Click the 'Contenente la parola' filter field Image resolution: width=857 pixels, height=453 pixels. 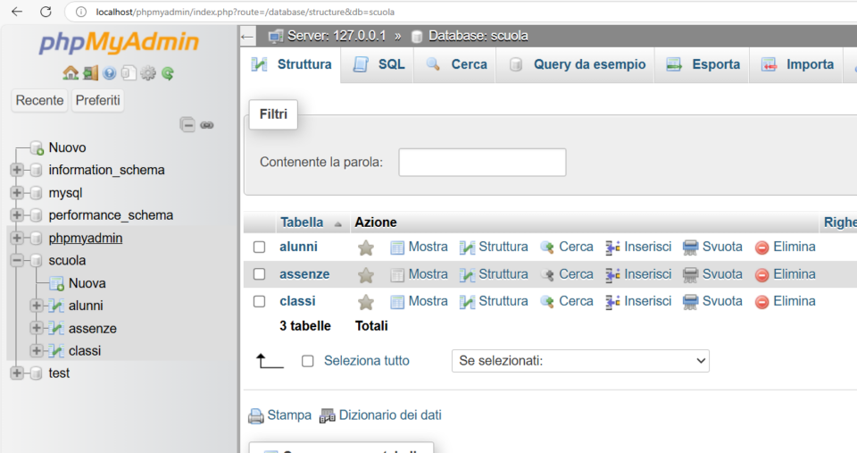482,163
